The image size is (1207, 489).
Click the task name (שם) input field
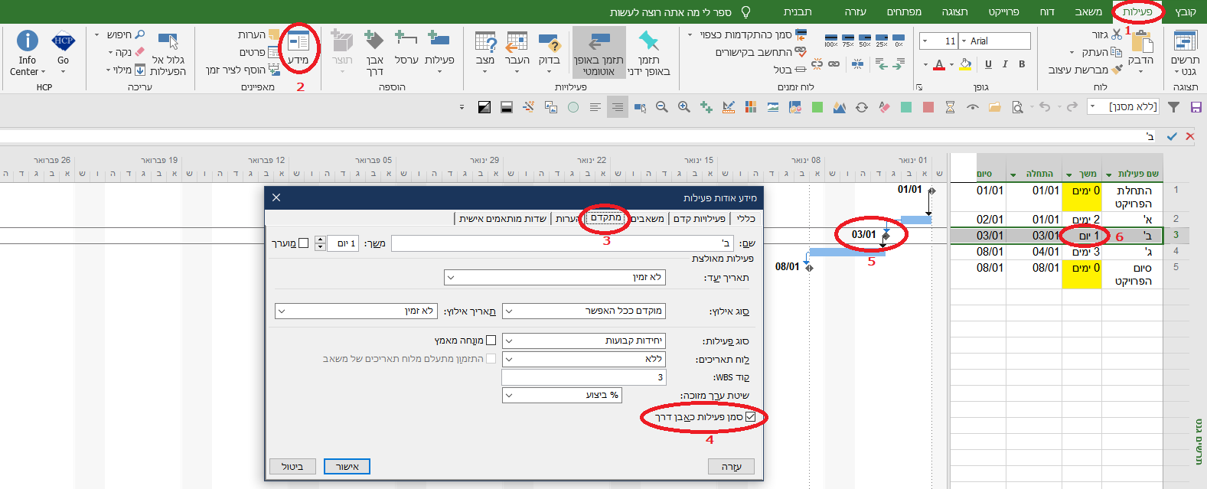point(562,243)
